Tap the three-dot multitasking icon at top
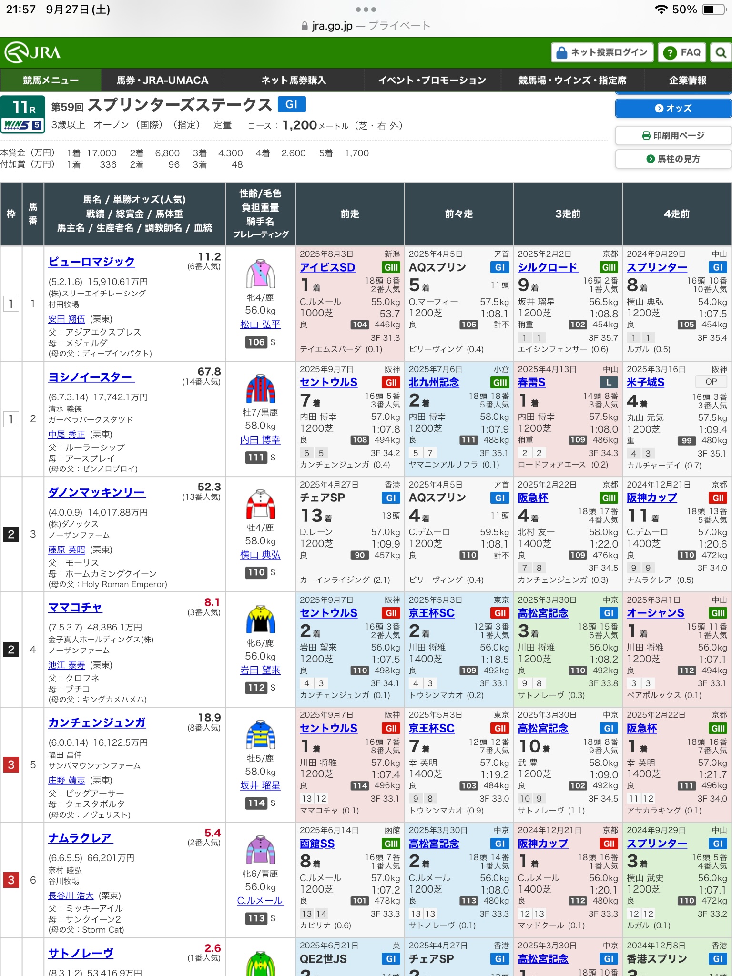 366,10
